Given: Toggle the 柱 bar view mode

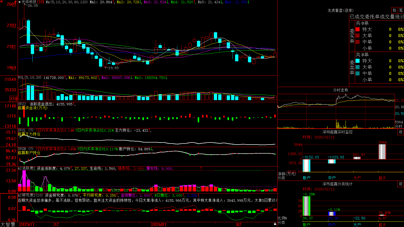Looking at the screenshot, I should point(394,10).
